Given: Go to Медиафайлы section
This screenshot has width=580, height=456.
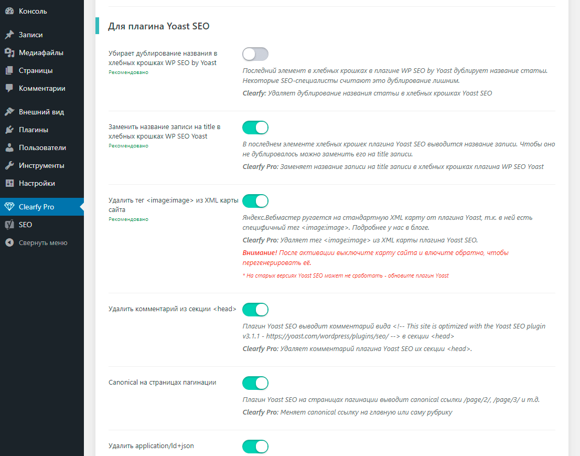Looking at the screenshot, I should [42, 52].
